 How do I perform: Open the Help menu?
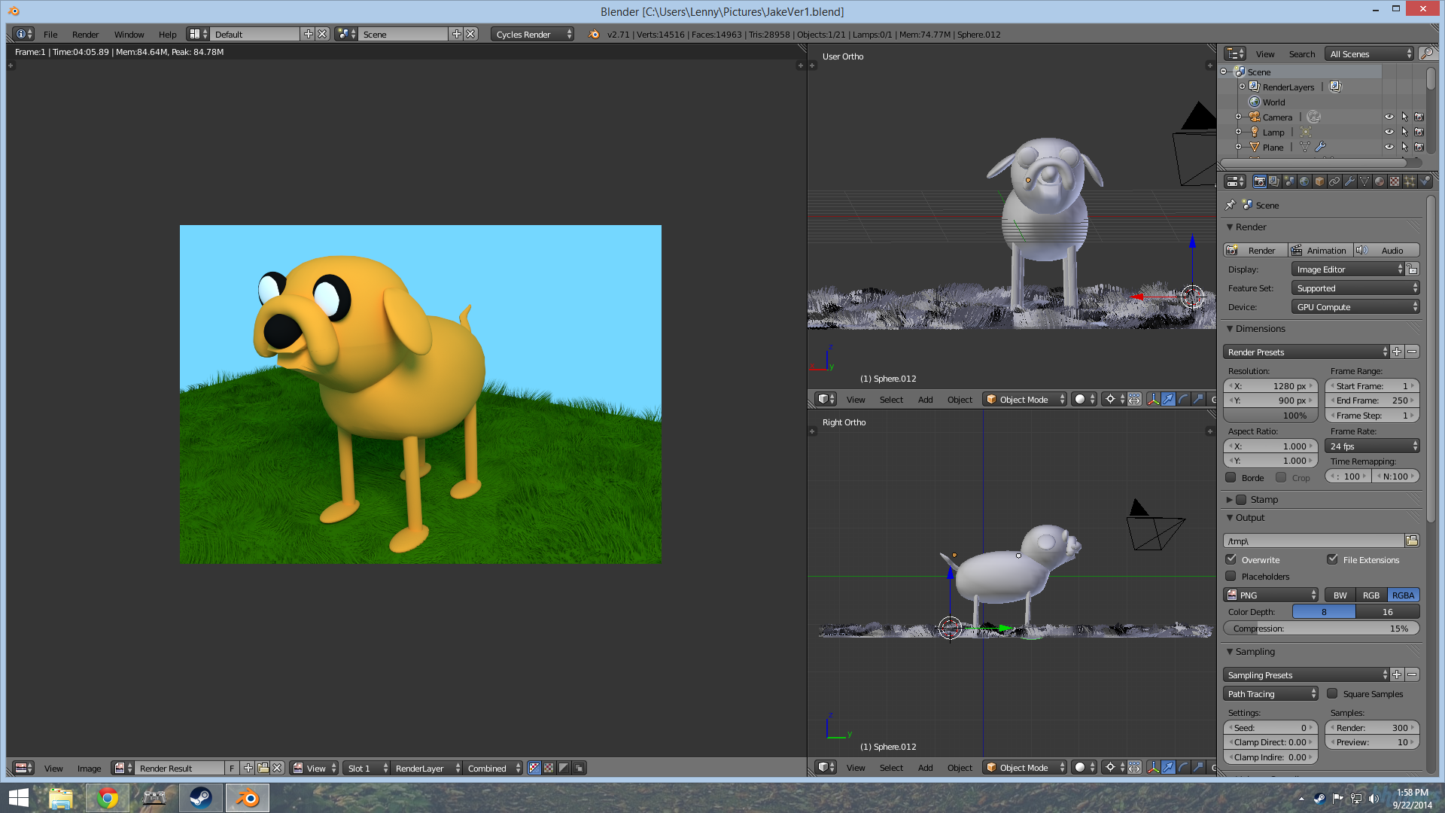167,34
